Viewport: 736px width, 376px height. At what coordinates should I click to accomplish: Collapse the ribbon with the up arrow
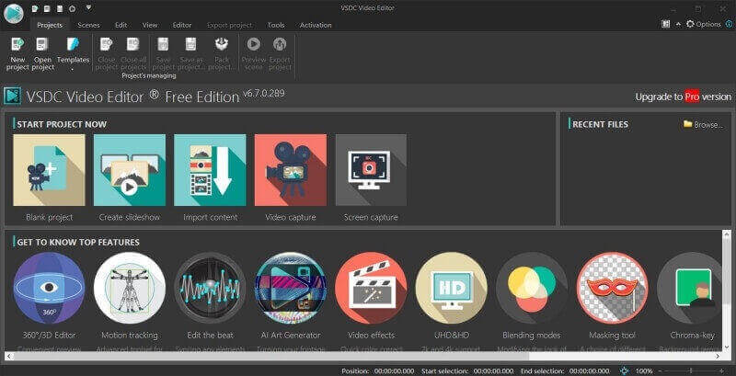click(678, 25)
